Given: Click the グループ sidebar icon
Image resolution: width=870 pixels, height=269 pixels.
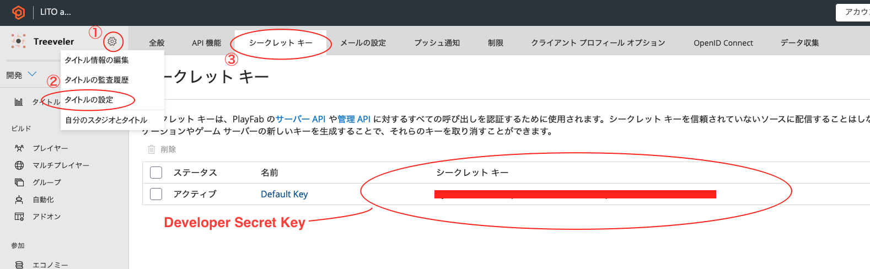Looking at the screenshot, I should point(19,182).
